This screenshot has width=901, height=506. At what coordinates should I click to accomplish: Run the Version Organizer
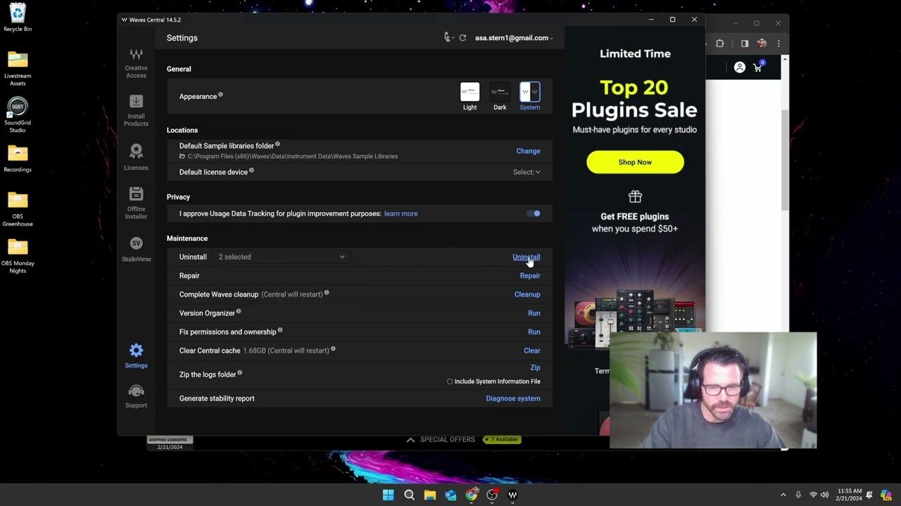coord(534,313)
